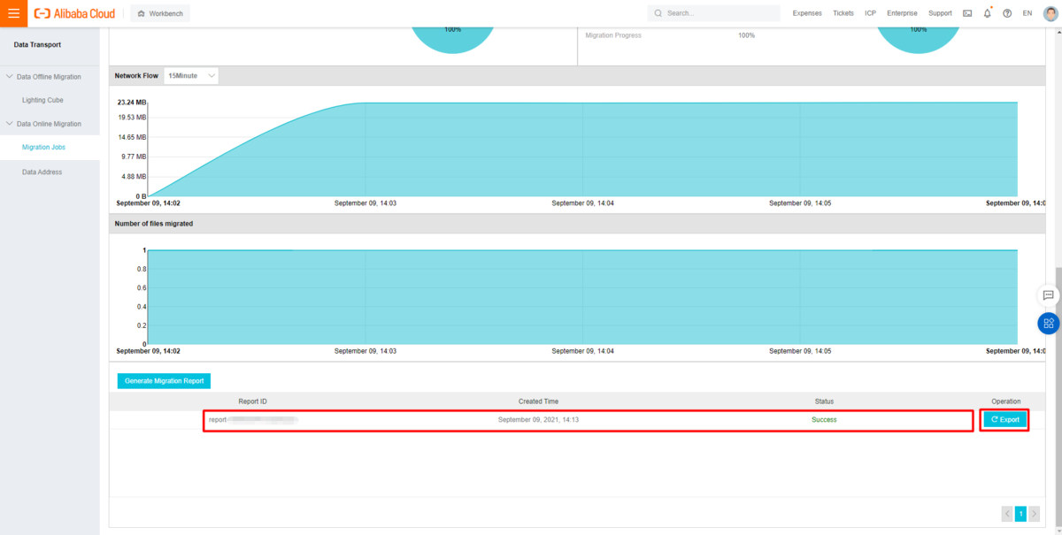
Task: Open the blue quick-access grid icon
Action: (1049, 323)
